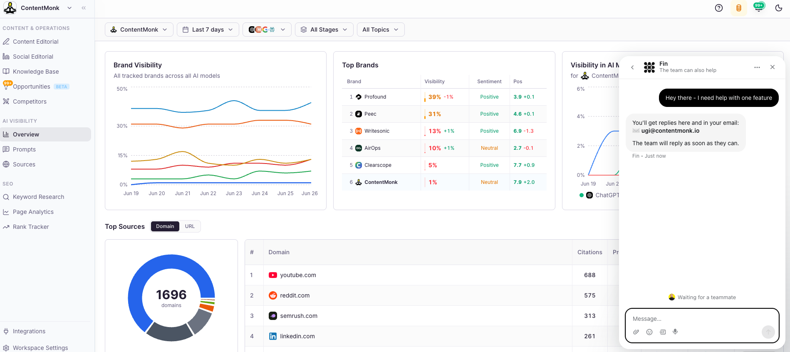
Task: Click Profound row in Top Brands
Action: tap(444, 97)
